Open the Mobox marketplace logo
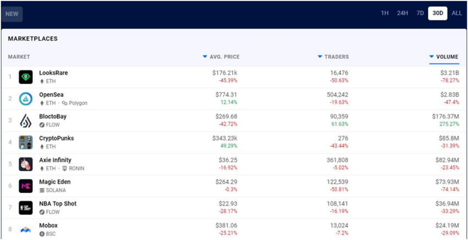The width and height of the screenshot is (468, 240). (26, 230)
